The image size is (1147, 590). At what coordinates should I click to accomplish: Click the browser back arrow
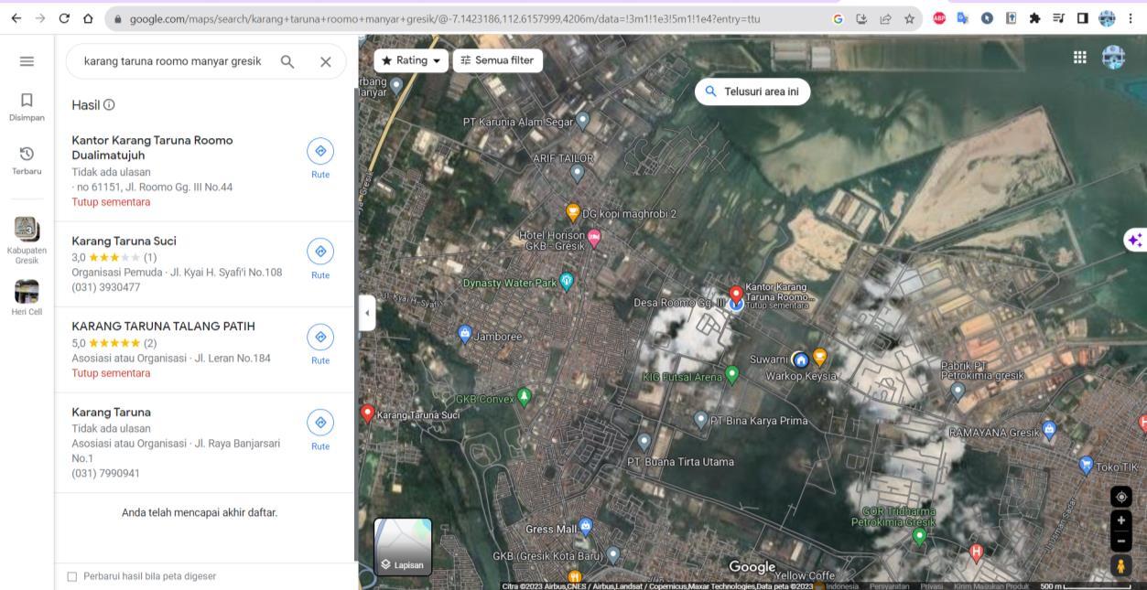[x=16, y=17]
